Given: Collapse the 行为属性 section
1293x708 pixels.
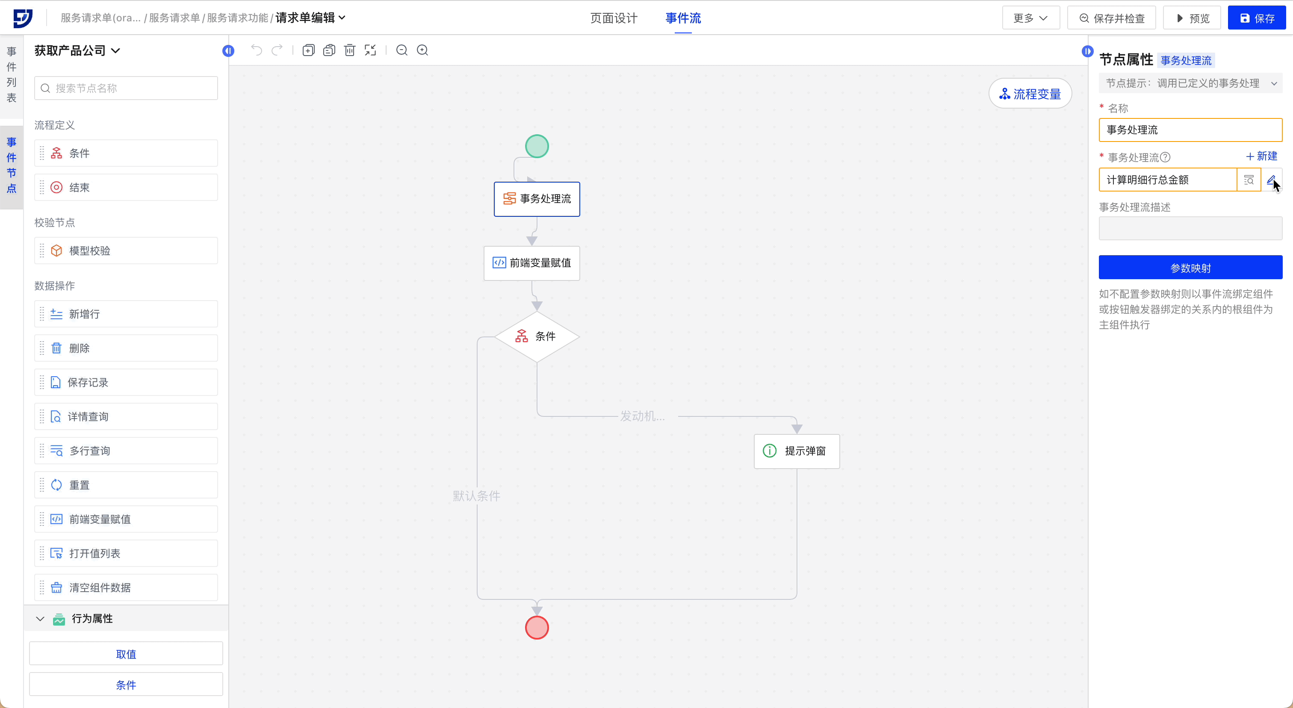Looking at the screenshot, I should pyautogui.click(x=40, y=619).
